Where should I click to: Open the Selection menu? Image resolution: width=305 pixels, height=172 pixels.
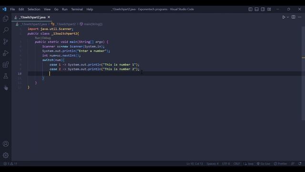34,9
